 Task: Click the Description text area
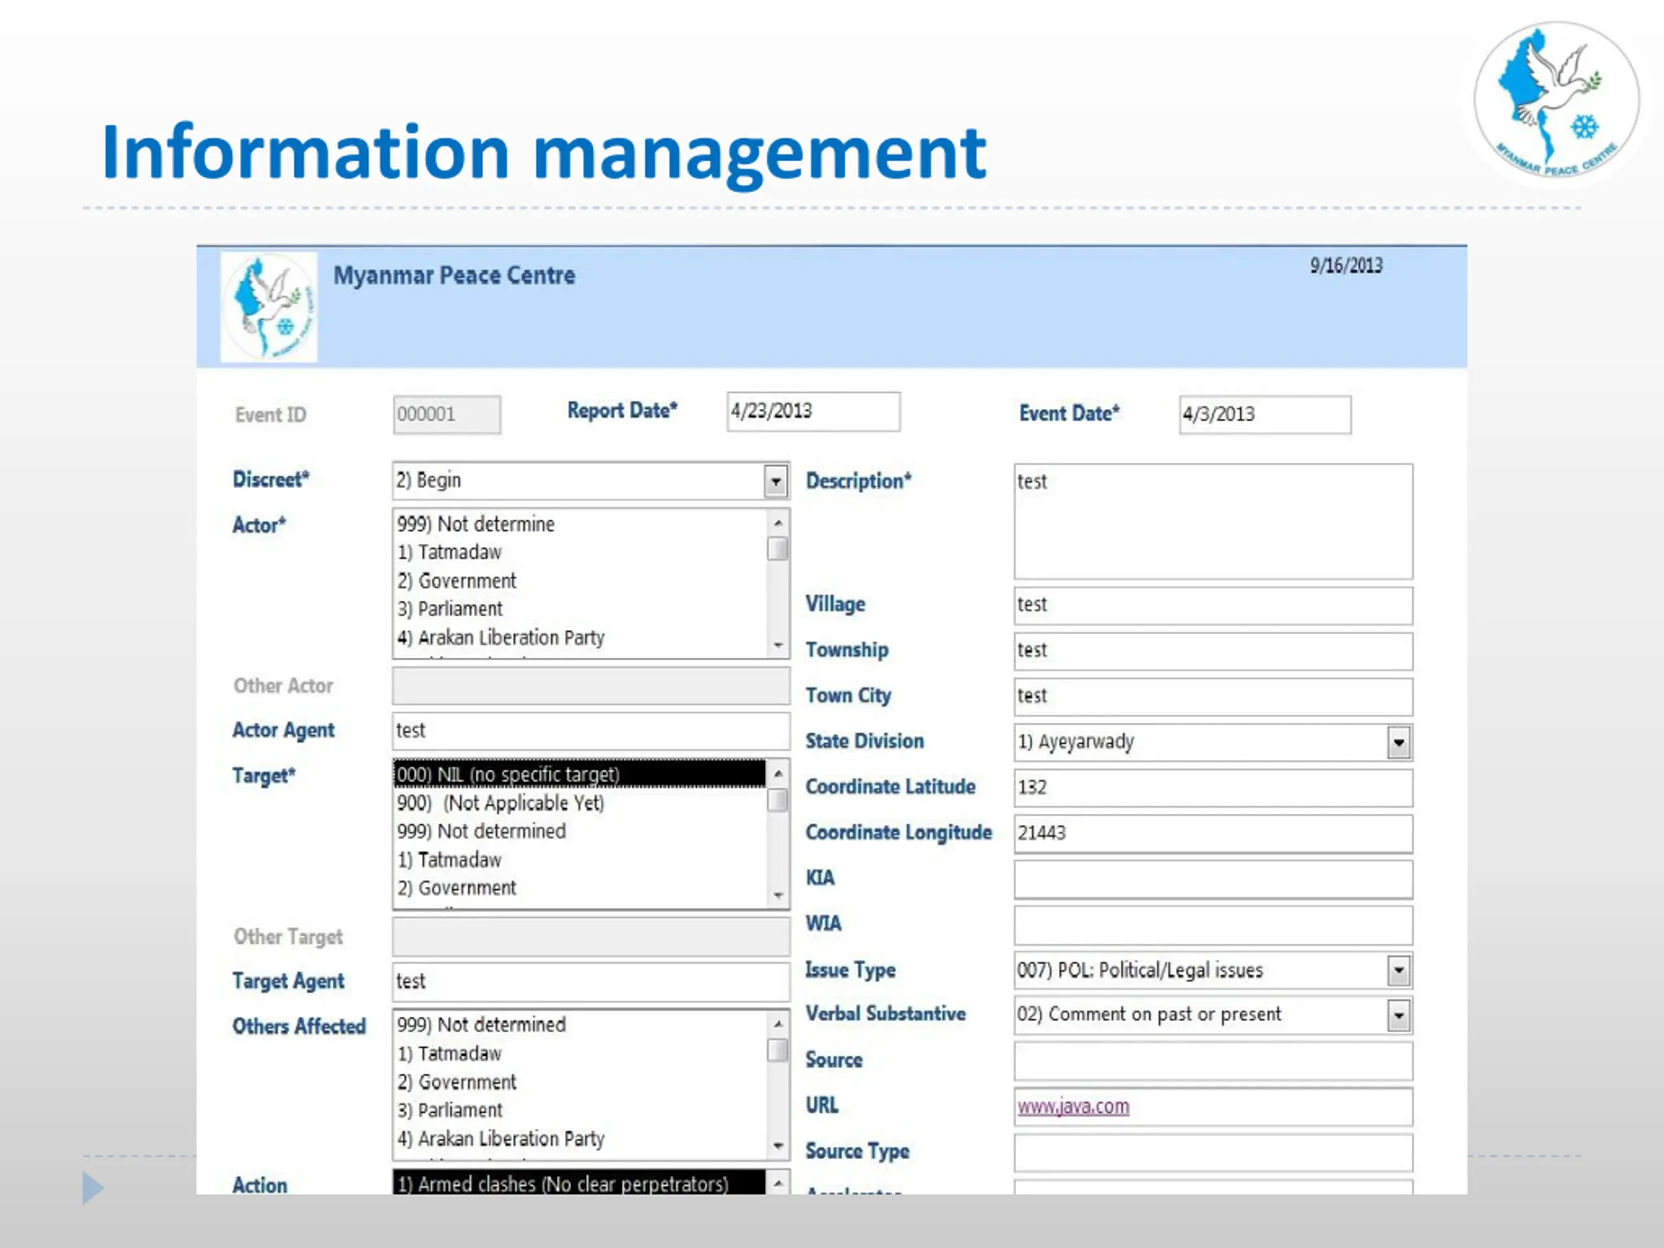point(1213,521)
